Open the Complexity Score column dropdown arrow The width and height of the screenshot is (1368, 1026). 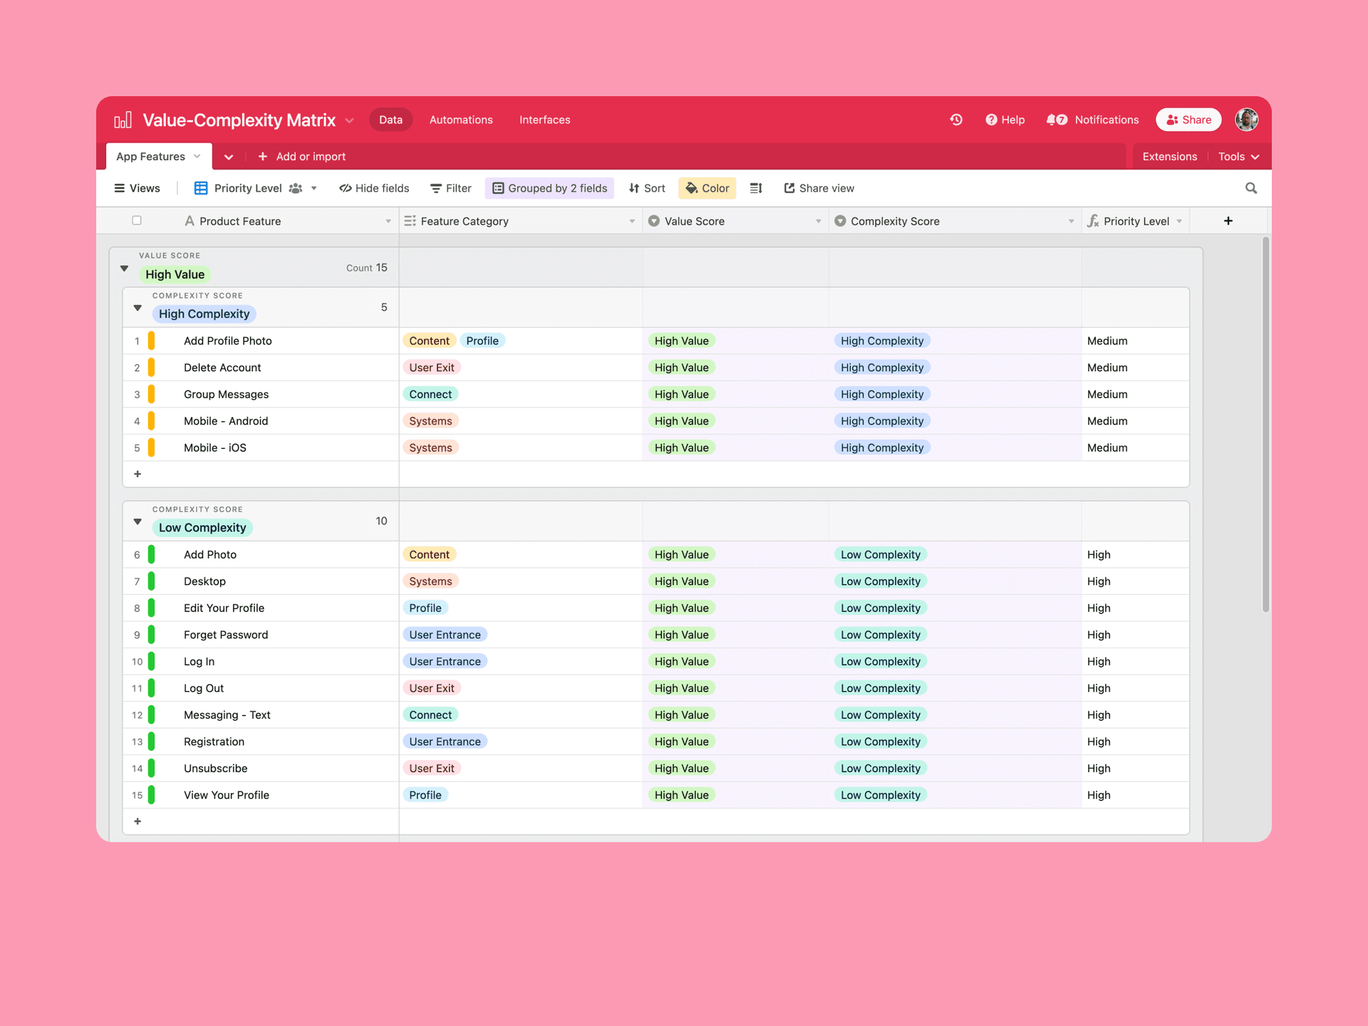pyautogui.click(x=1071, y=221)
